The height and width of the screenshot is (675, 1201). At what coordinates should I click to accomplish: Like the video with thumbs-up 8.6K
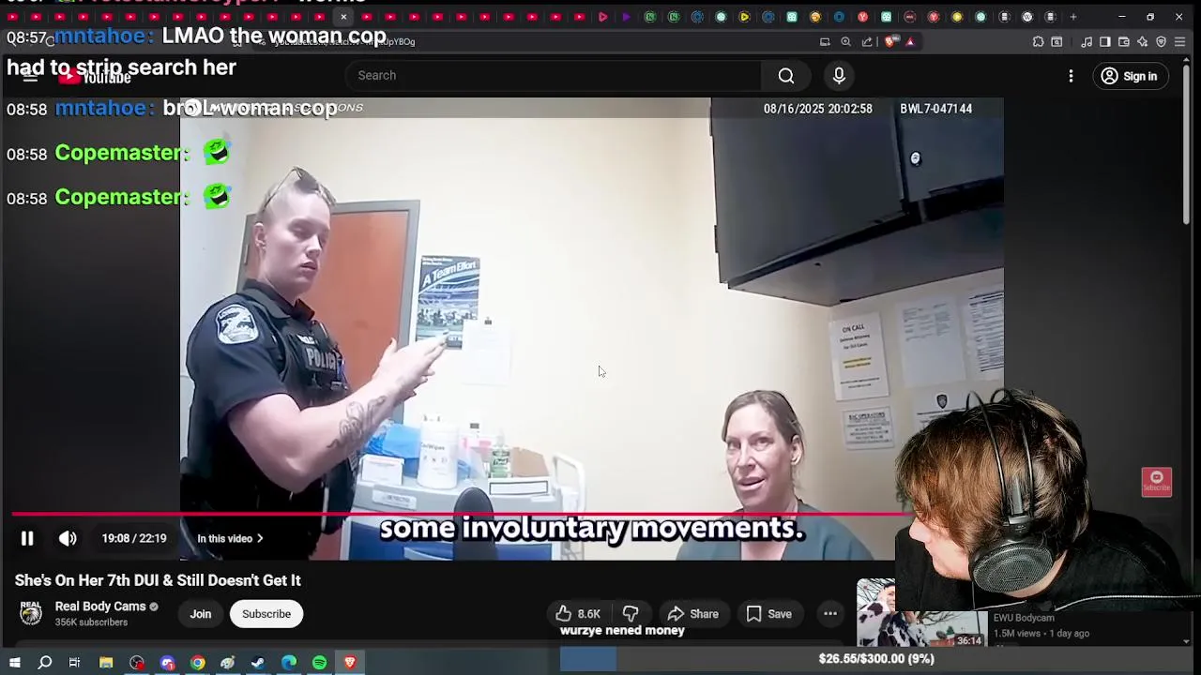(x=577, y=614)
